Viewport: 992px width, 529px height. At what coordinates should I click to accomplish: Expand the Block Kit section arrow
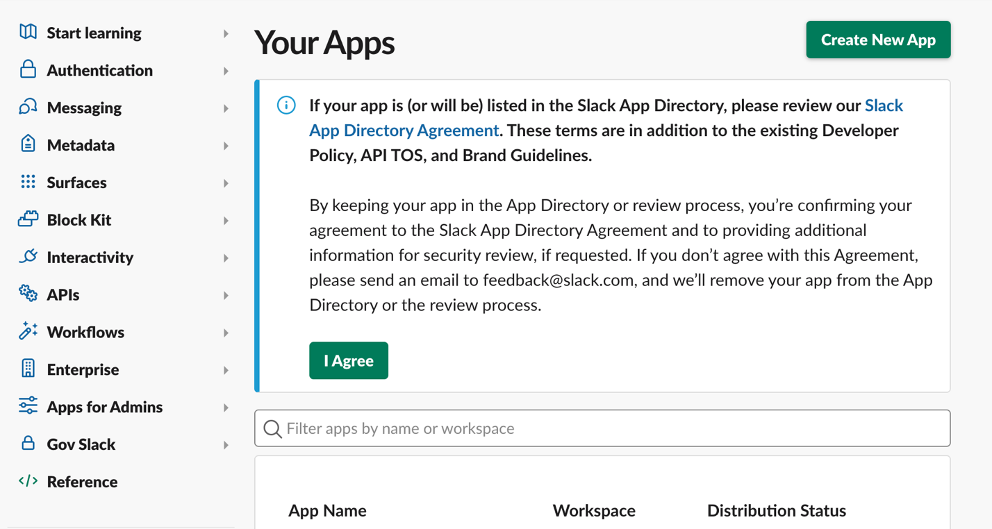click(x=226, y=221)
